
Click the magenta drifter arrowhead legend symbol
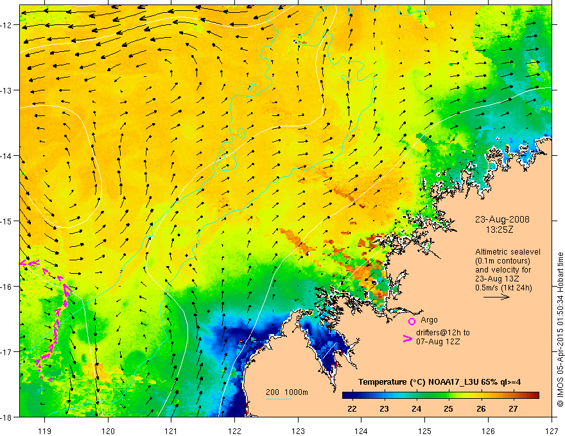point(408,339)
